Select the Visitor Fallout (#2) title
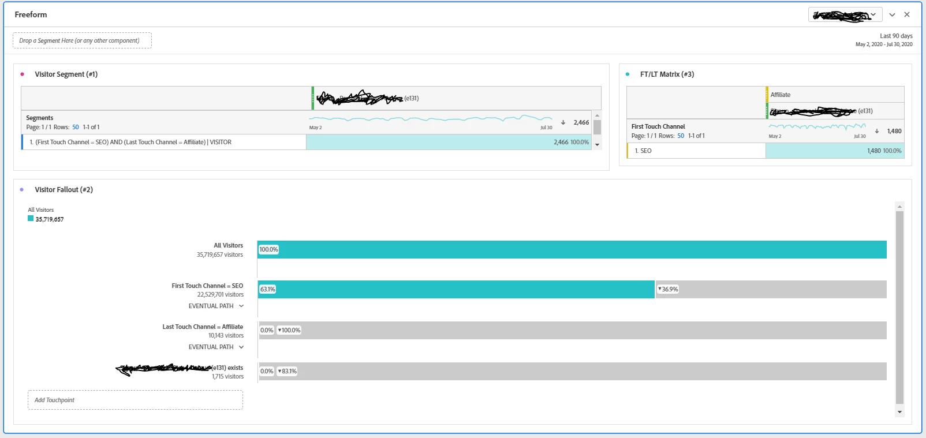Screen dimensions: 926x438 pos(64,190)
